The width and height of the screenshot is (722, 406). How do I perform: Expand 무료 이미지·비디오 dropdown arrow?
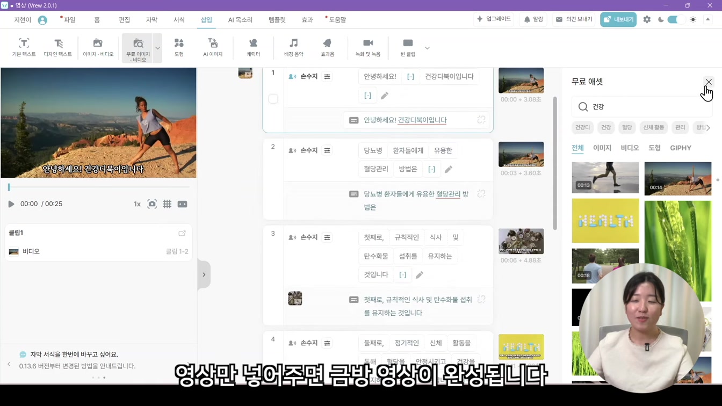pyautogui.click(x=157, y=48)
